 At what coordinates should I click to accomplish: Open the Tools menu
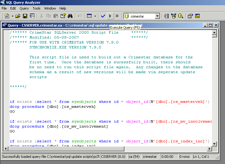coord(37,8)
